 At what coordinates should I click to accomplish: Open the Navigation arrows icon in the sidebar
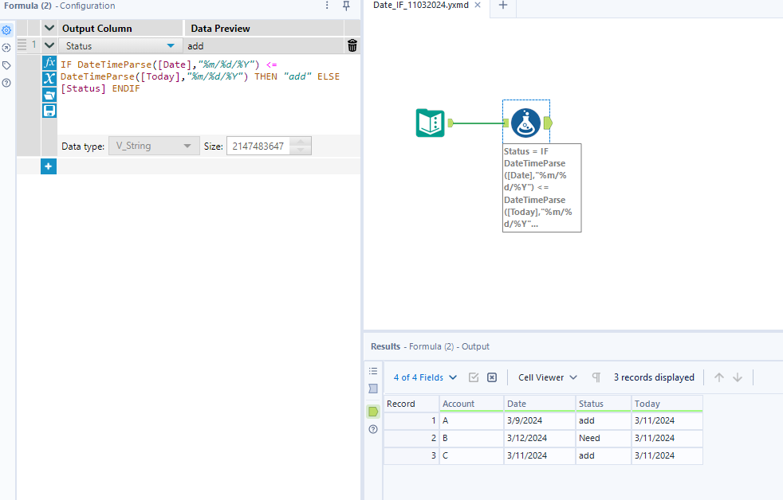[6, 48]
